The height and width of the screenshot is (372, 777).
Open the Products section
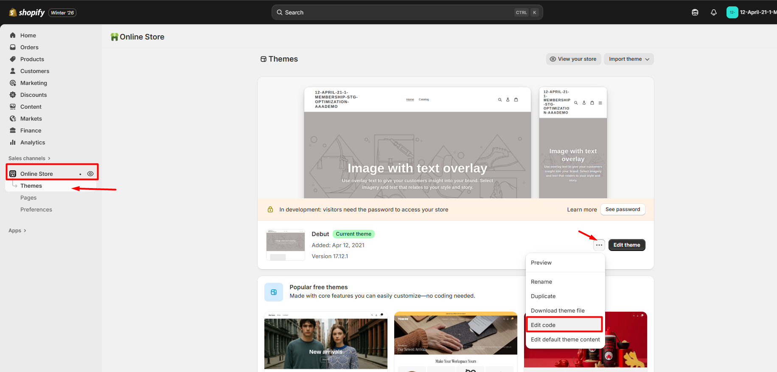click(x=32, y=59)
